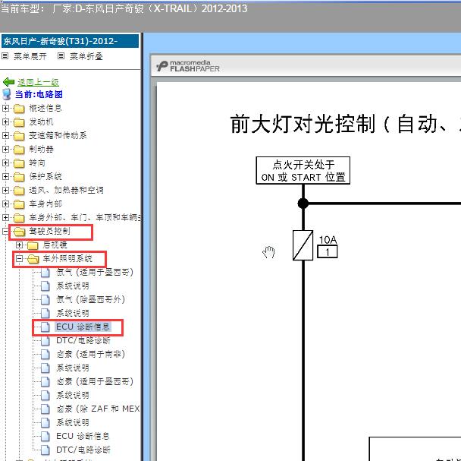This screenshot has height=461, width=461.
Task: Click the 概述信息 folder icon
Action: click(19, 109)
